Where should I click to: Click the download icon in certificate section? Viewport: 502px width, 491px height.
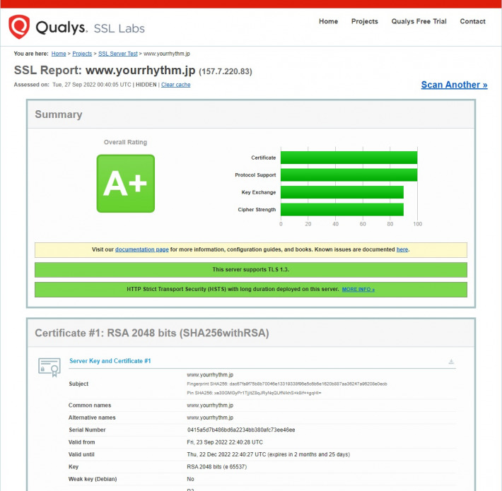pyautogui.click(x=450, y=362)
